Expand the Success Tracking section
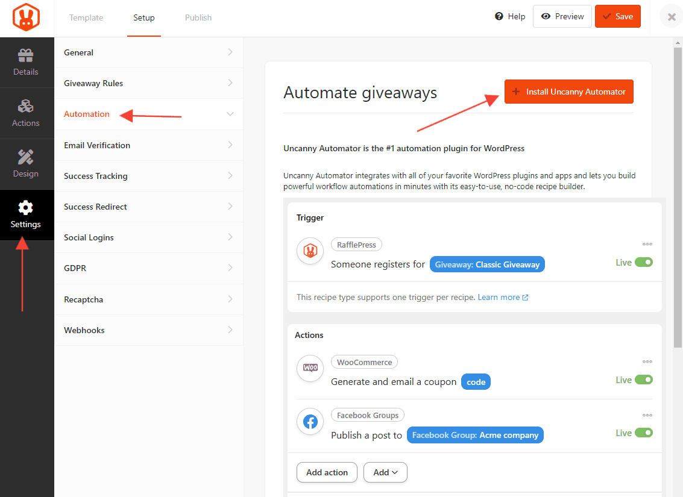The height and width of the screenshot is (497, 683). click(x=148, y=176)
